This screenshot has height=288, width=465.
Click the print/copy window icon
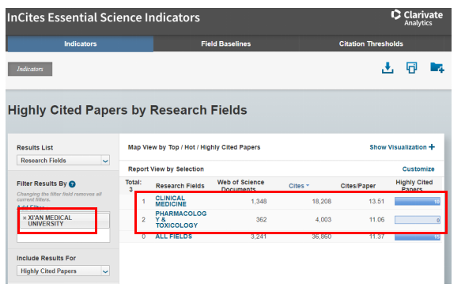pos(411,67)
